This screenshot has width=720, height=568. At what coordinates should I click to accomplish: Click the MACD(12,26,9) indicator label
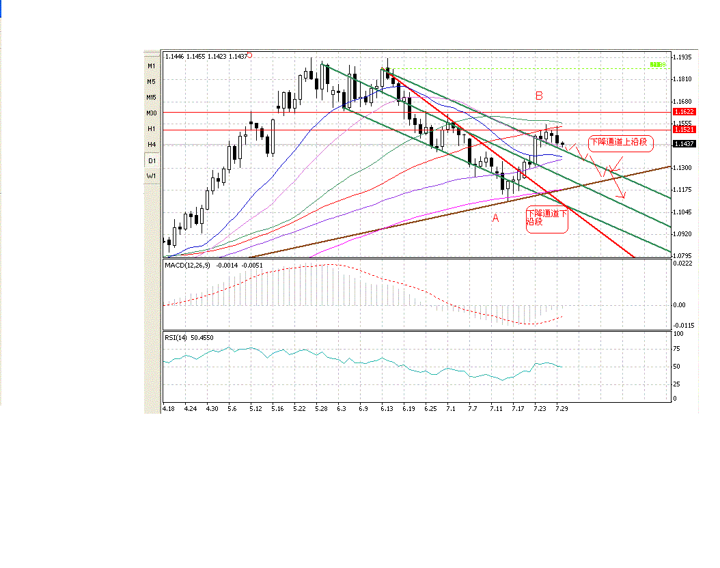click(187, 265)
